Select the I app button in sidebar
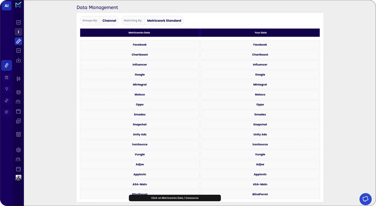 click(19, 32)
